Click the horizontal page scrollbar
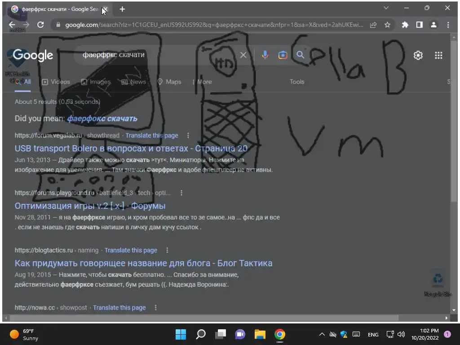460x345 pixels. (204, 318)
